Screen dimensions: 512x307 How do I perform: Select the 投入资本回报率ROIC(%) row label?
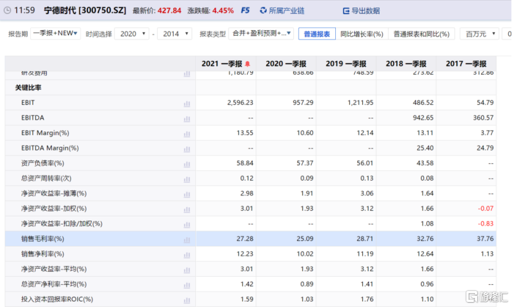coord(57,299)
